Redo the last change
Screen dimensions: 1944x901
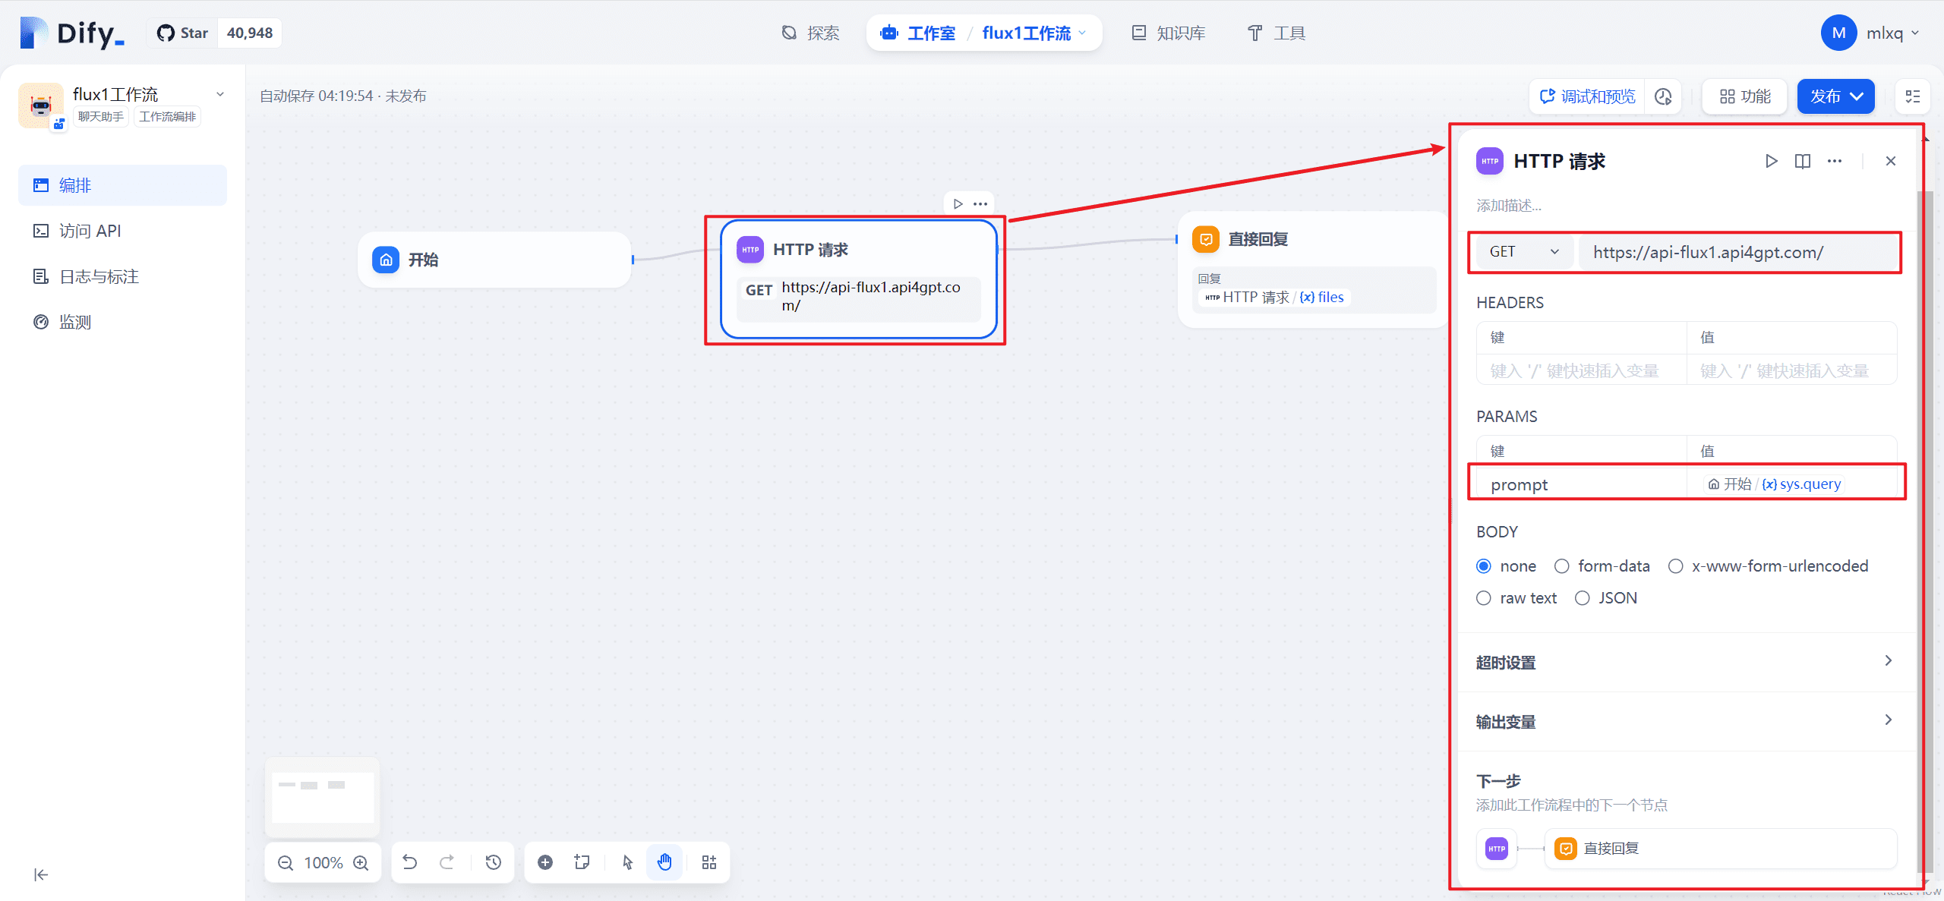point(447,862)
